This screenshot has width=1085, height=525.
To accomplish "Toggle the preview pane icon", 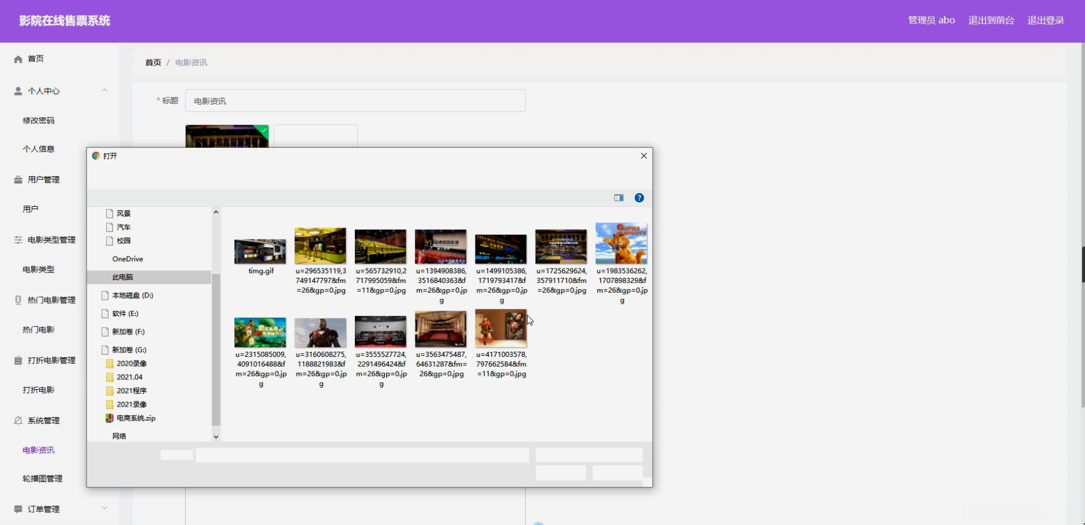I will click(619, 198).
